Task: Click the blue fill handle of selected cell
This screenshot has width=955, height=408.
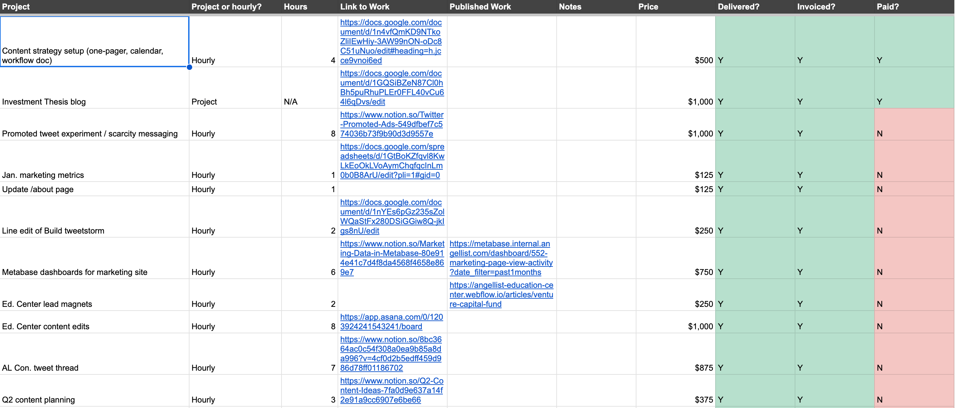Action: pyautogui.click(x=190, y=68)
